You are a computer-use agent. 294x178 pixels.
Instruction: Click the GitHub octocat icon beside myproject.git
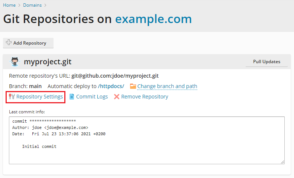coord(14,62)
